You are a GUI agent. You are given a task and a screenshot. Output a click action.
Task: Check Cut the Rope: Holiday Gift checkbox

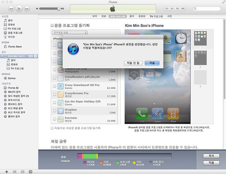[55, 103]
